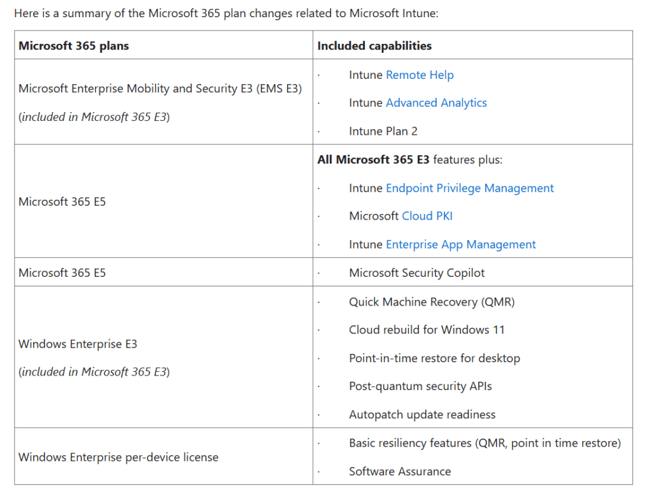Screen dimensions: 652x492
Task: Select the Software Assurance list item
Action: pos(400,472)
